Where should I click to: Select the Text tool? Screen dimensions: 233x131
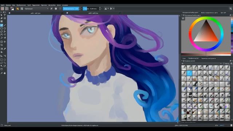coord(5,15)
